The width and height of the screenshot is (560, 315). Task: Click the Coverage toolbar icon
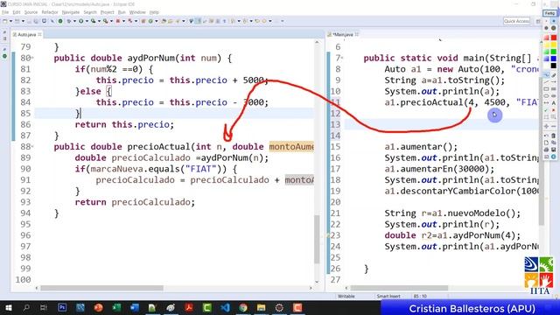point(94,21)
